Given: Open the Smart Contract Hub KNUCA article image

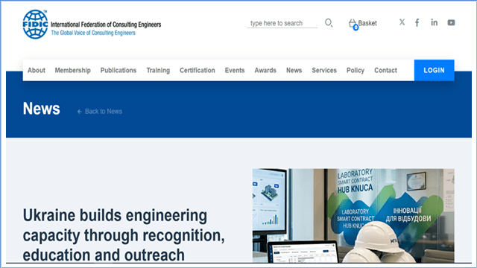Looking at the screenshot, I should click(x=353, y=216).
